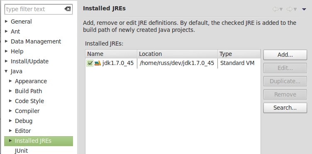Screen dimensions: 312x154
Task: Sort JREs by the Name column header
Action: coord(112,54)
